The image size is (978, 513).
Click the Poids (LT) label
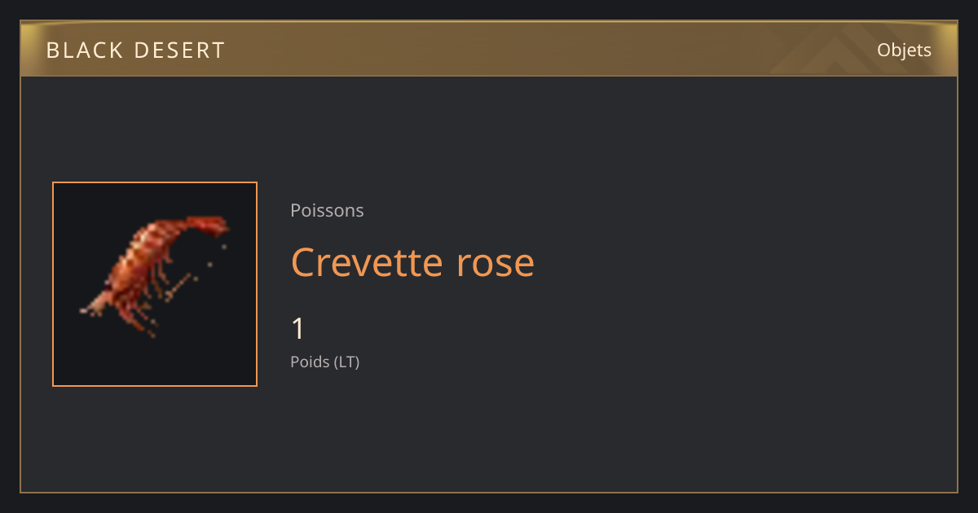(x=324, y=362)
